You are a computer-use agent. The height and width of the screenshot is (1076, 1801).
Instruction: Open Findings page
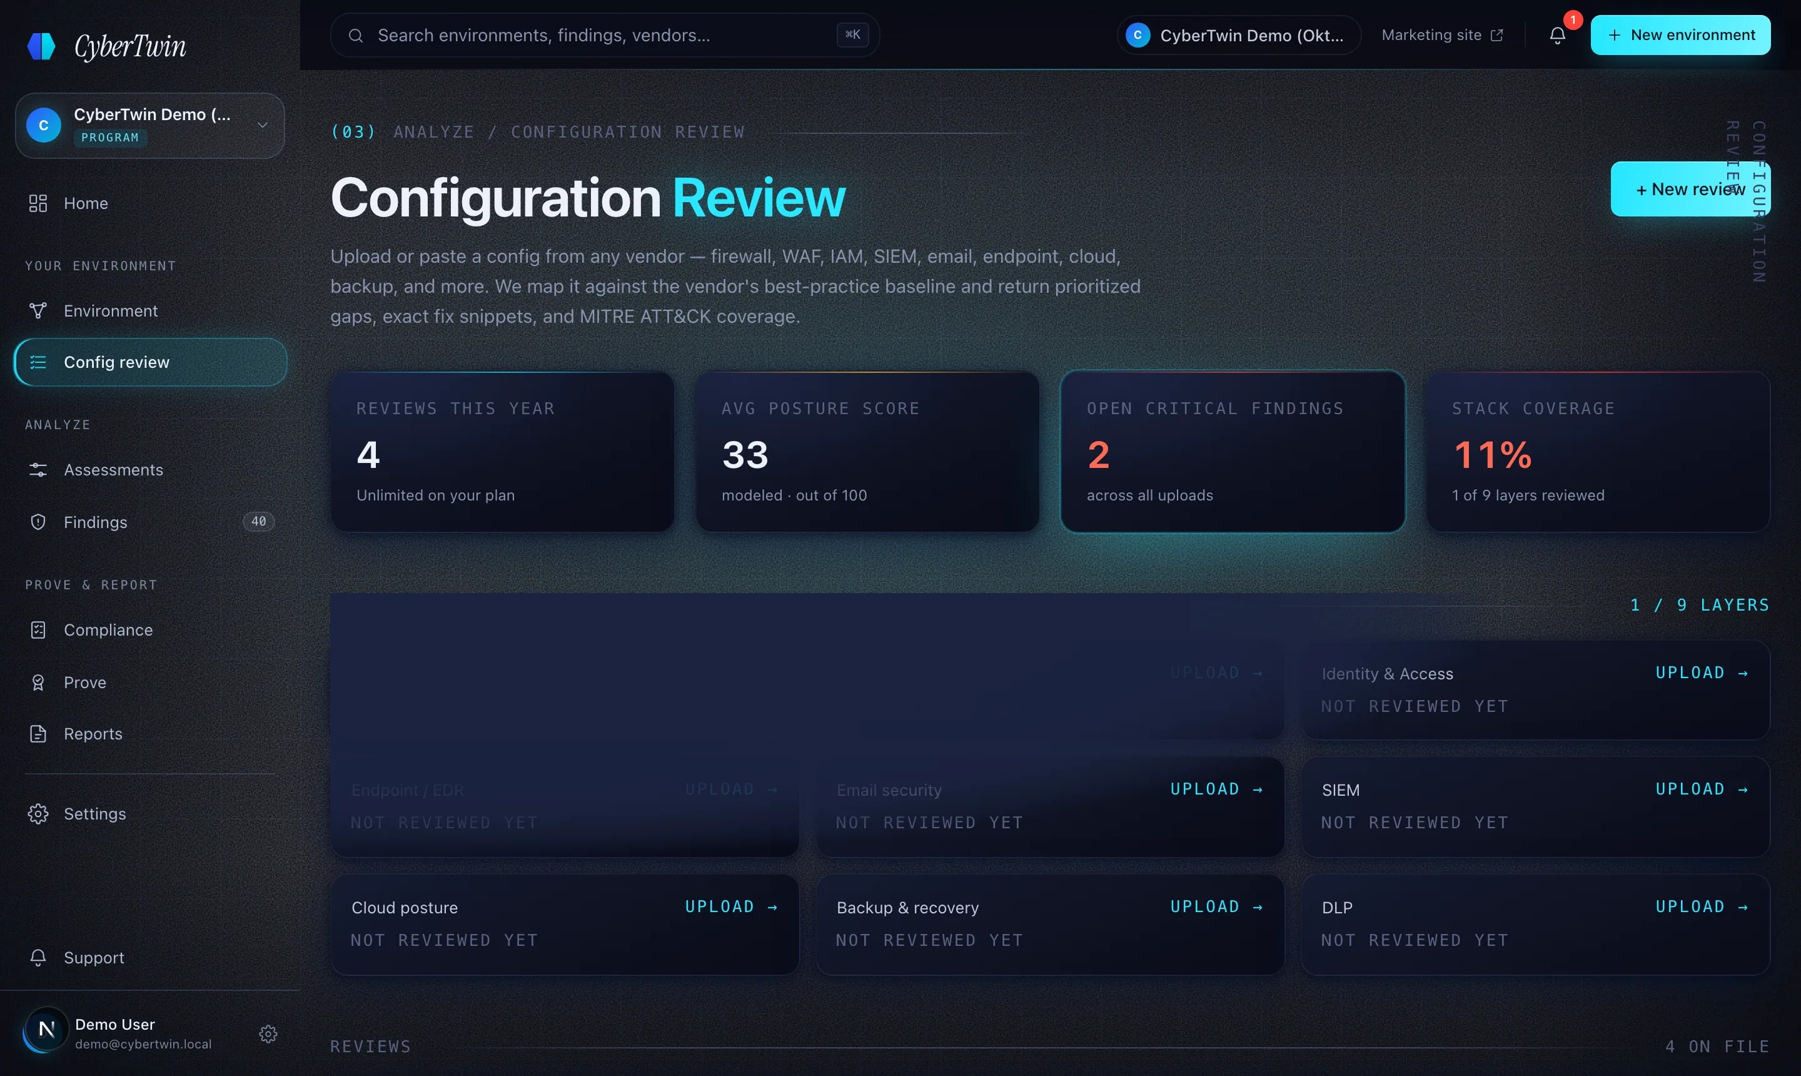[x=149, y=522]
